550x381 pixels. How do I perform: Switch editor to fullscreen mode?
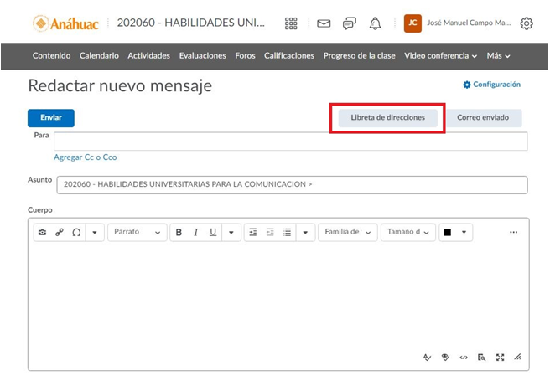(500, 358)
